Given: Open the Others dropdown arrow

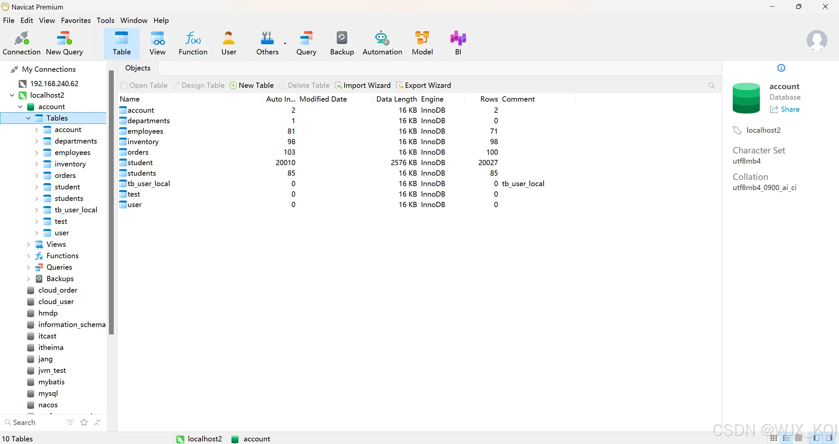Looking at the screenshot, I should pyautogui.click(x=285, y=43).
